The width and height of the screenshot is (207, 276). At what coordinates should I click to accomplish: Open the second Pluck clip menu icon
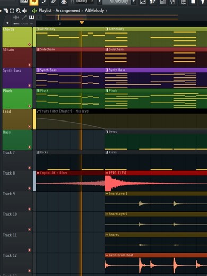[x=107, y=91]
